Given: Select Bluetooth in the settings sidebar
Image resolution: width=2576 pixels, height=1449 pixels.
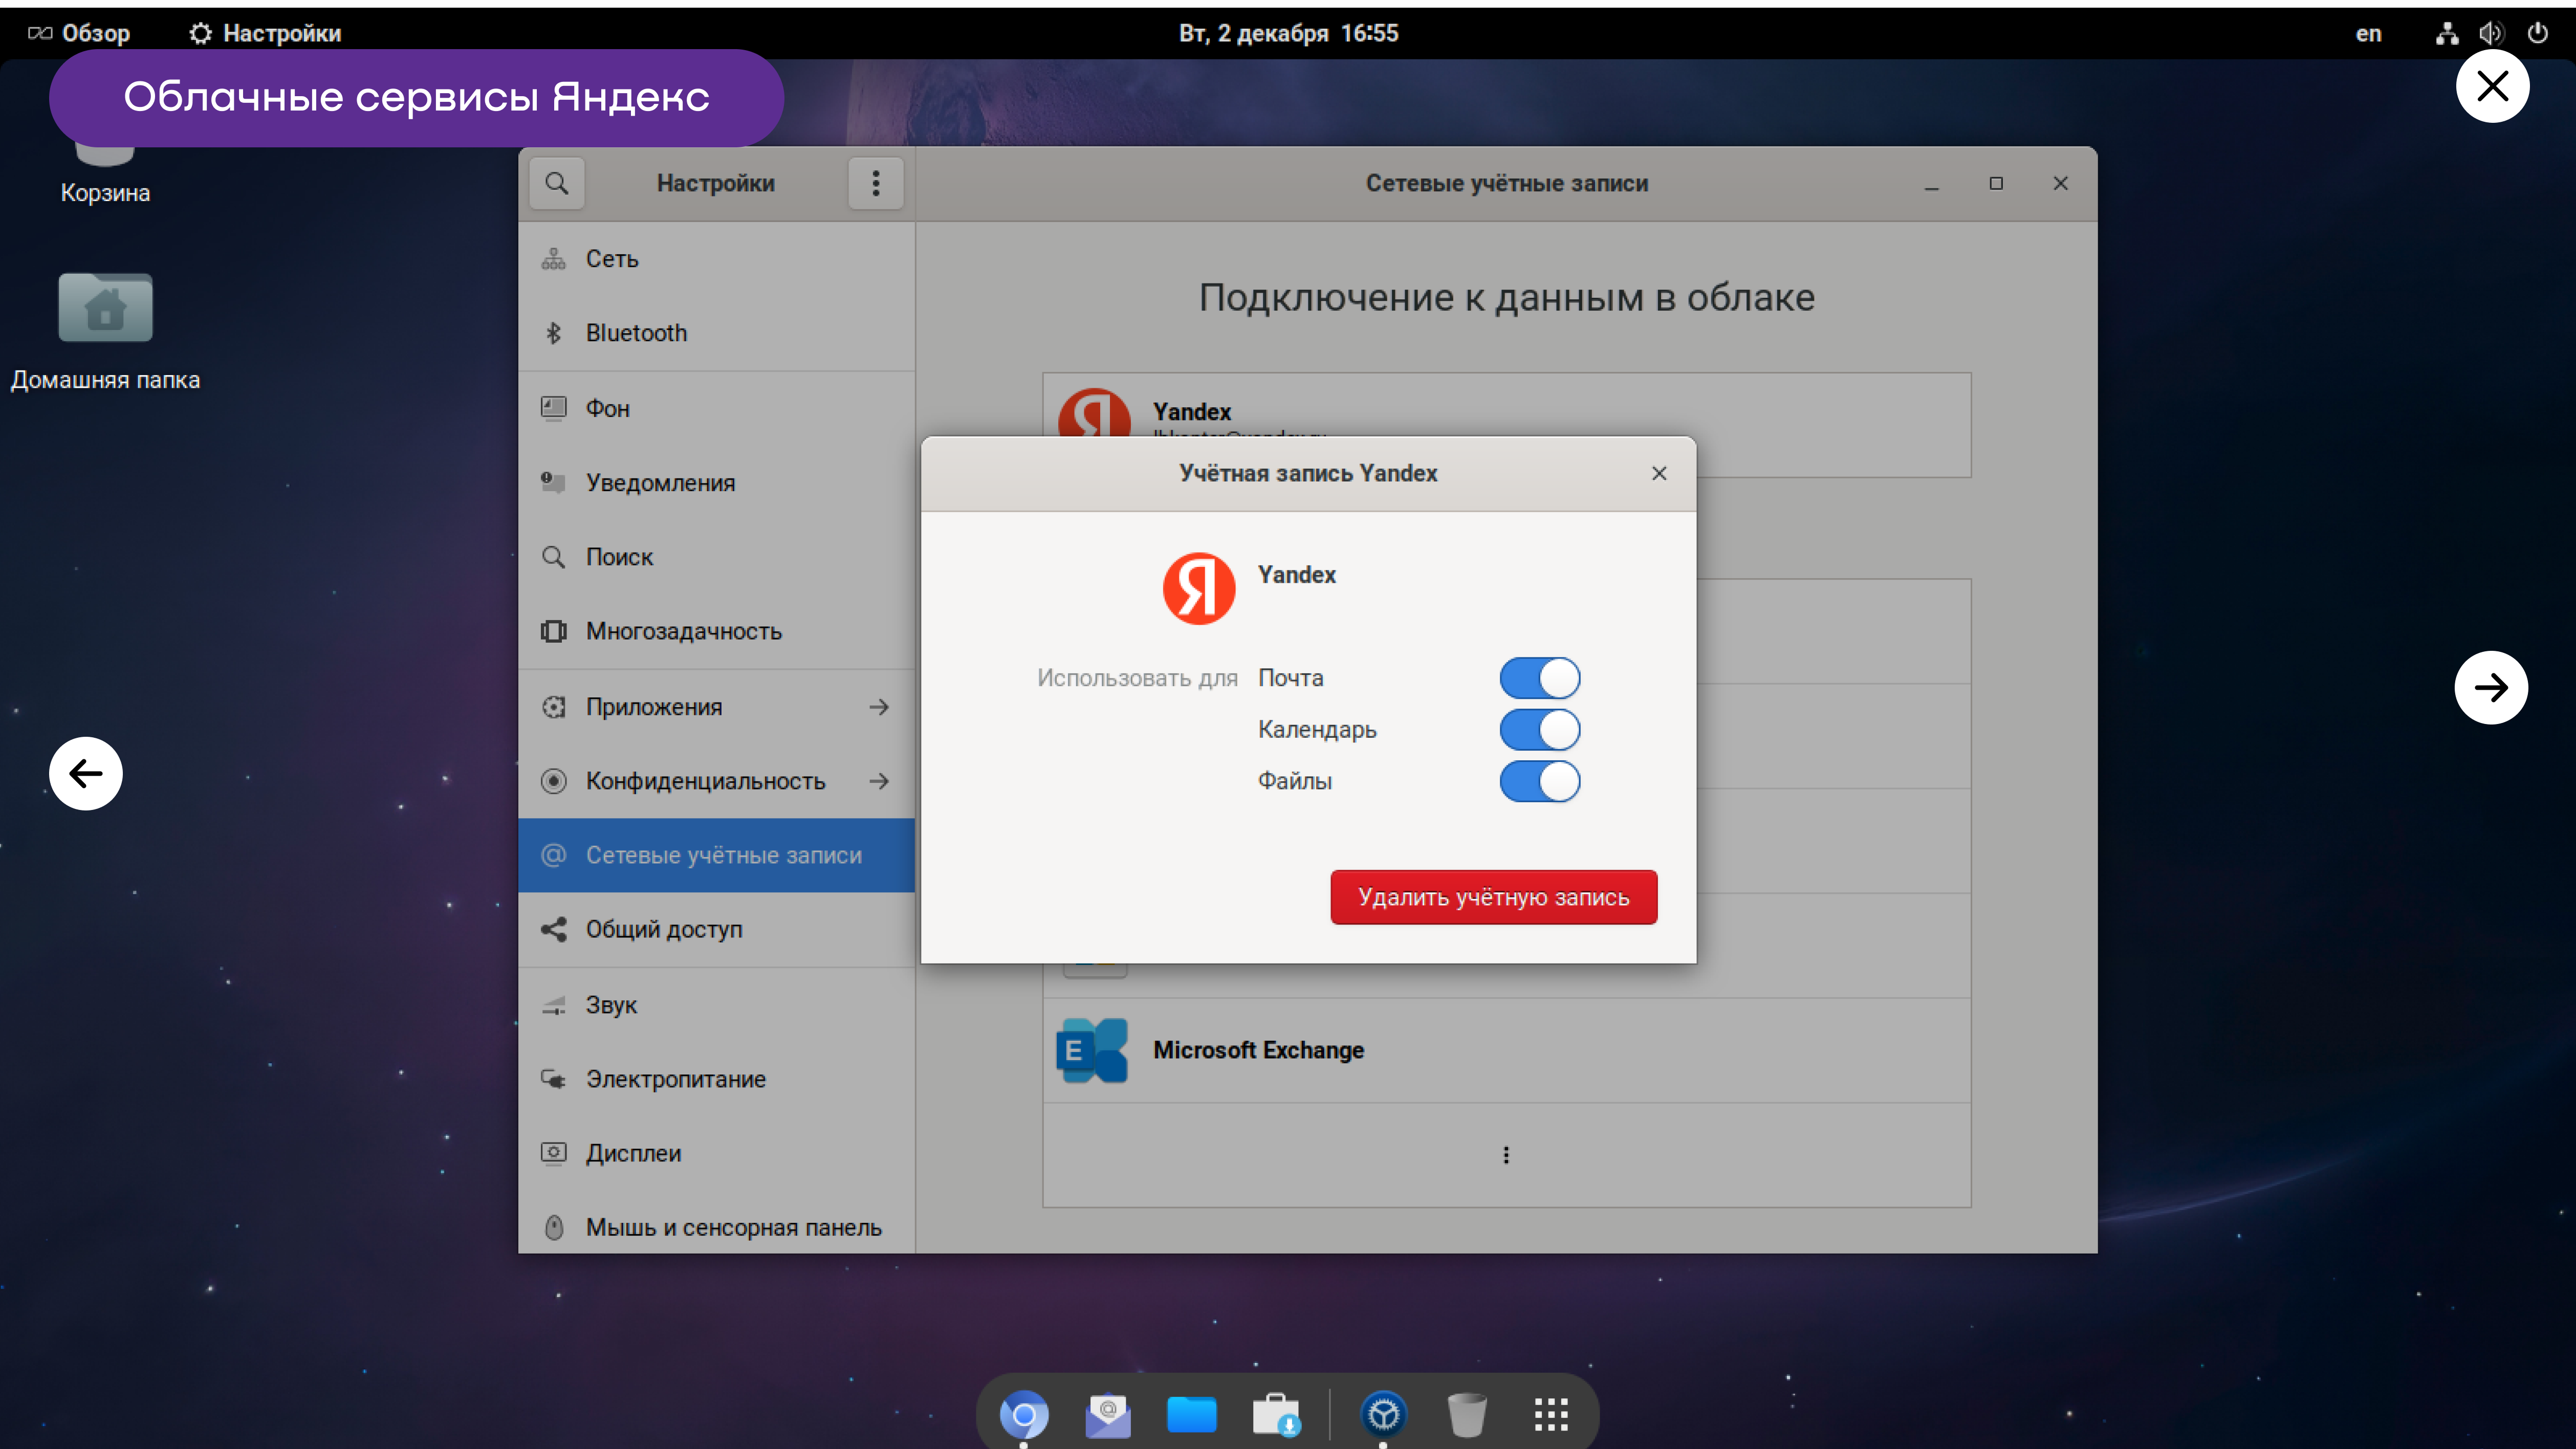Looking at the screenshot, I should (x=636, y=333).
